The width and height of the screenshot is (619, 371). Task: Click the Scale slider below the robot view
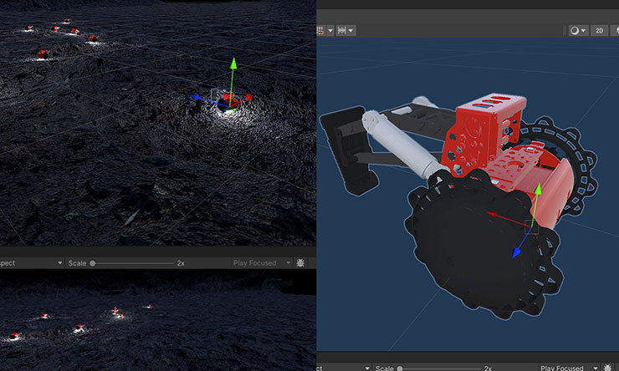tap(401, 367)
